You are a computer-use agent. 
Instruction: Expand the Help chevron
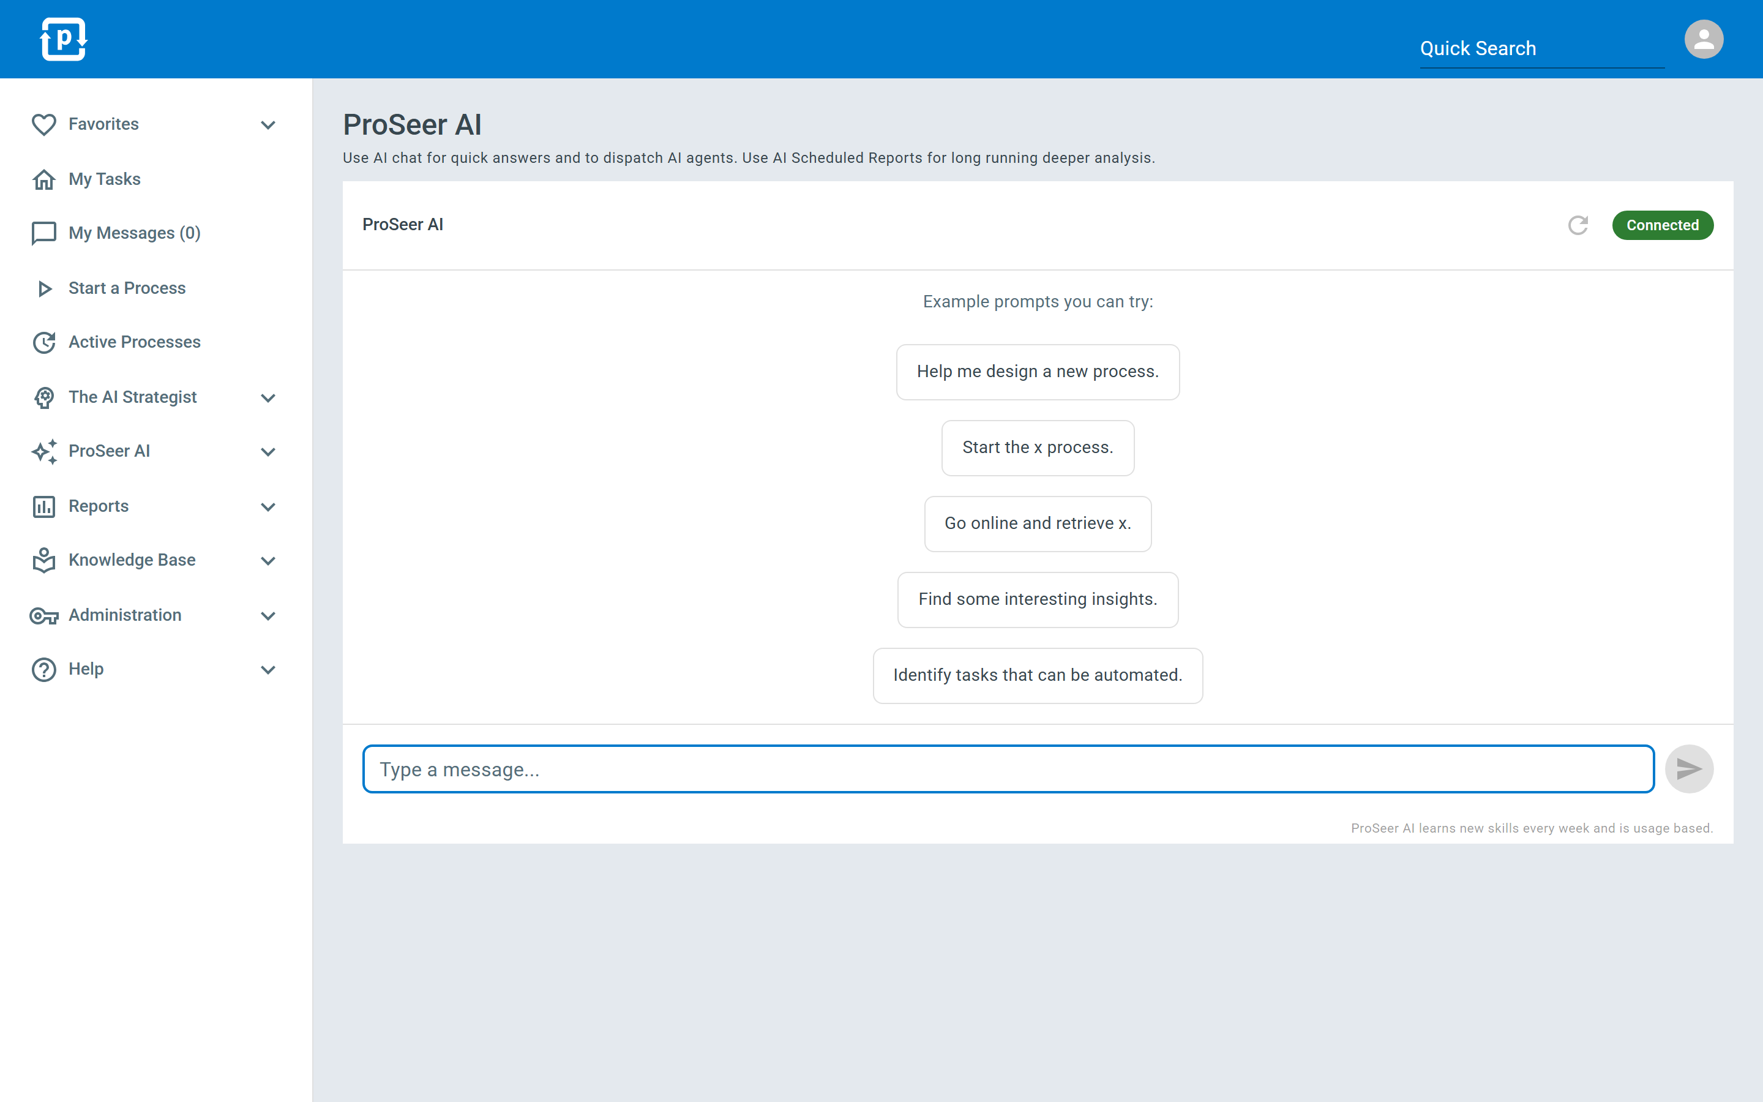[268, 670]
